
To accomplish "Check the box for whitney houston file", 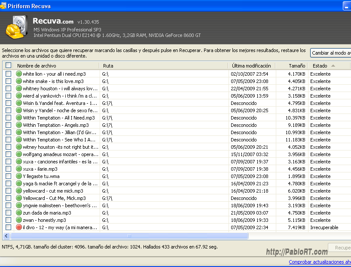I will point(9,89).
